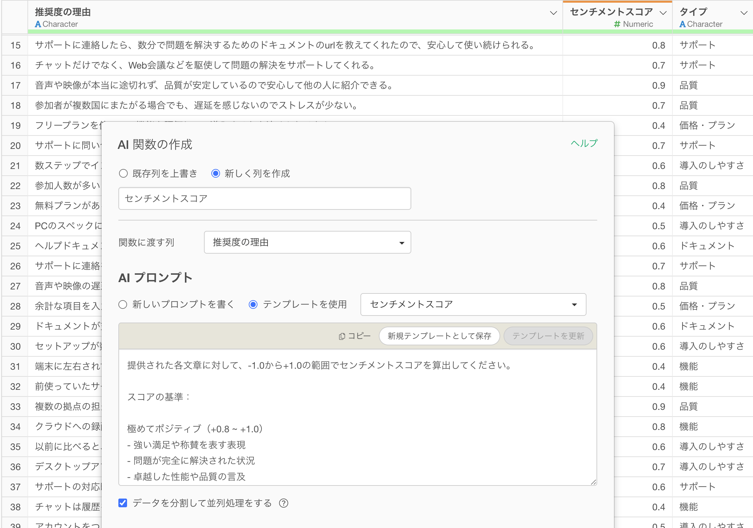This screenshot has width=753, height=528.
Task: Click row 16 'チャットだけでなく' comment cell
Action: click(295, 65)
